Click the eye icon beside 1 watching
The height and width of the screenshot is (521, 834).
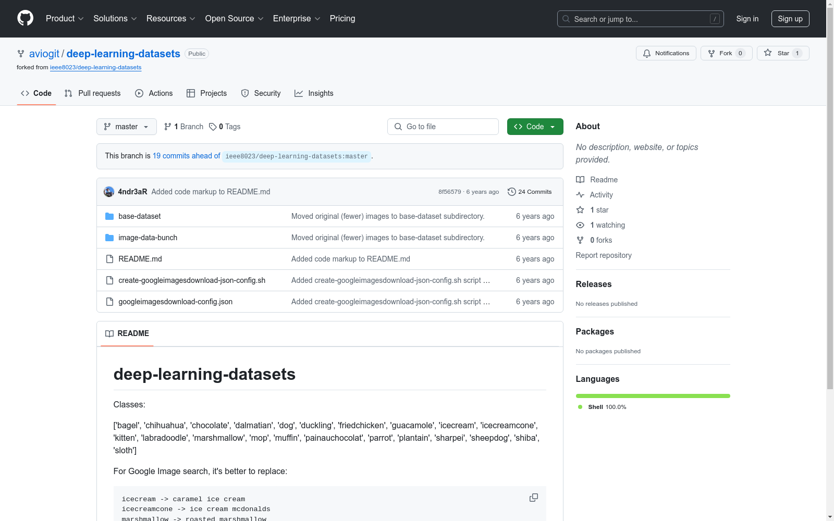coord(580,225)
